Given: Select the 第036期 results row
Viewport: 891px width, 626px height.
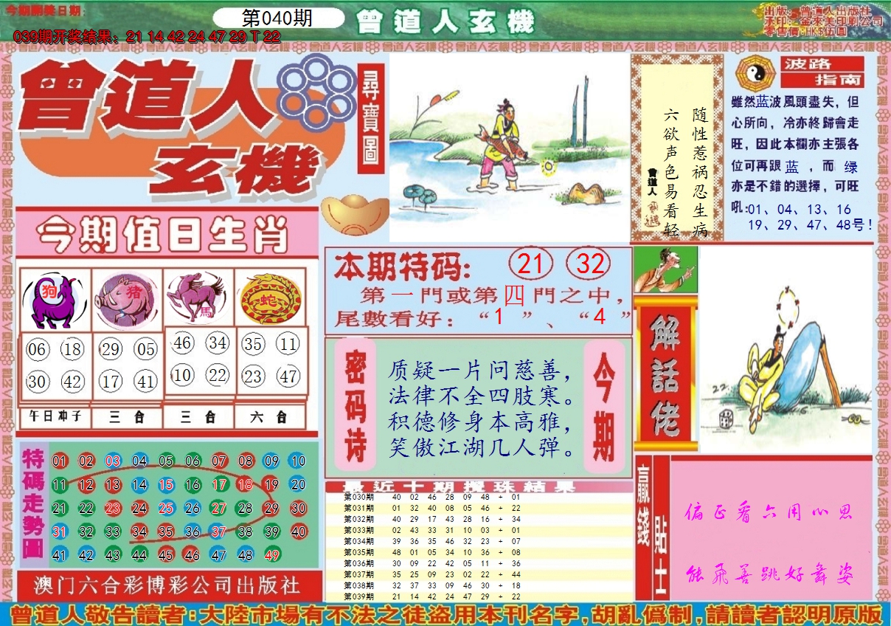Looking at the screenshot, I should click(x=479, y=563).
